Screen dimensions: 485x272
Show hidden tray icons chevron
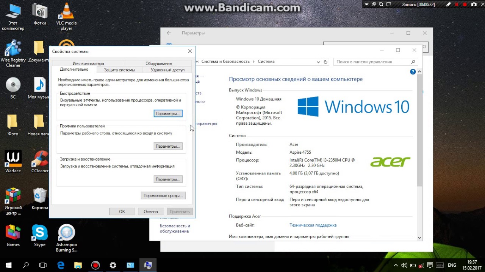(x=396, y=265)
